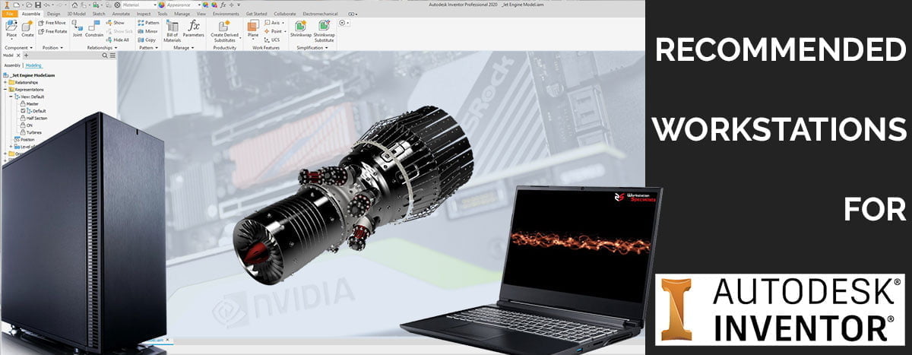Click the browser search magnifier icon

[x=104, y=55]
